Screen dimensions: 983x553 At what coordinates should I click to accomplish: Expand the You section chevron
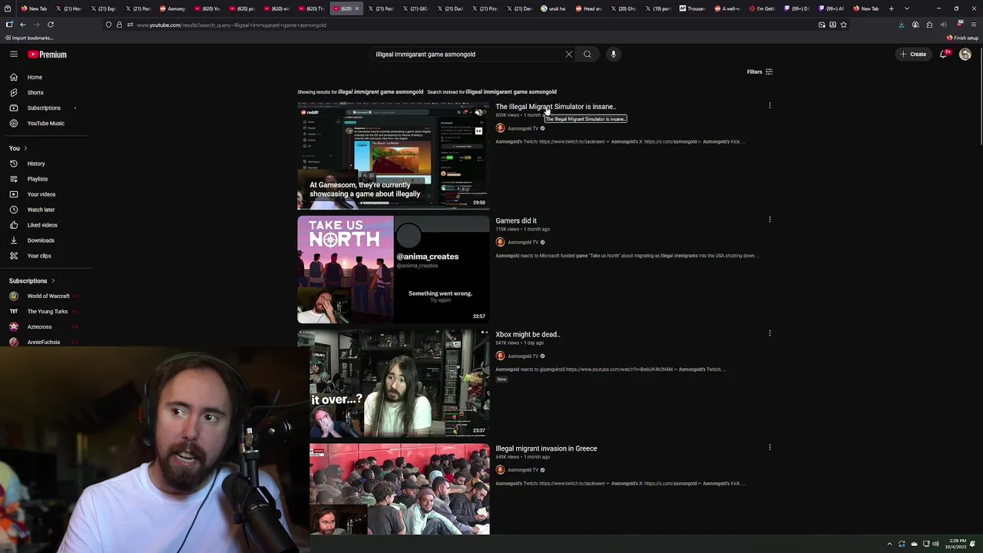tap(25, 148)
